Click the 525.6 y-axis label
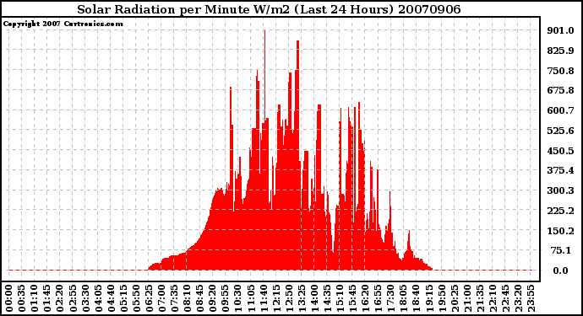Screen dimensions: 583x316 click(560, 131)
